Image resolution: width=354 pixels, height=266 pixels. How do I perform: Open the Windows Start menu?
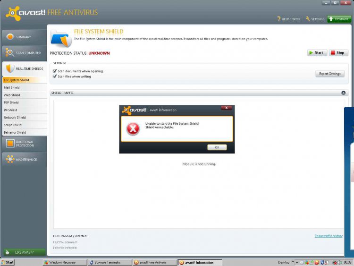coord(8,262)
